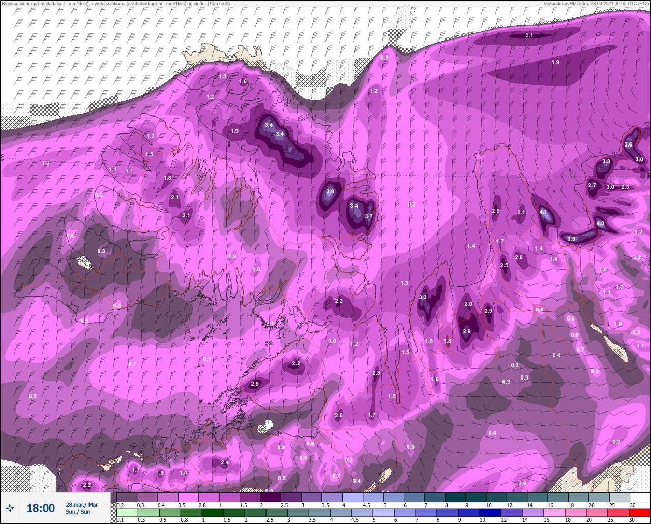Pick the white upper-legend swatch above 30
651x524 pixels.
click(x=640, y=497)
